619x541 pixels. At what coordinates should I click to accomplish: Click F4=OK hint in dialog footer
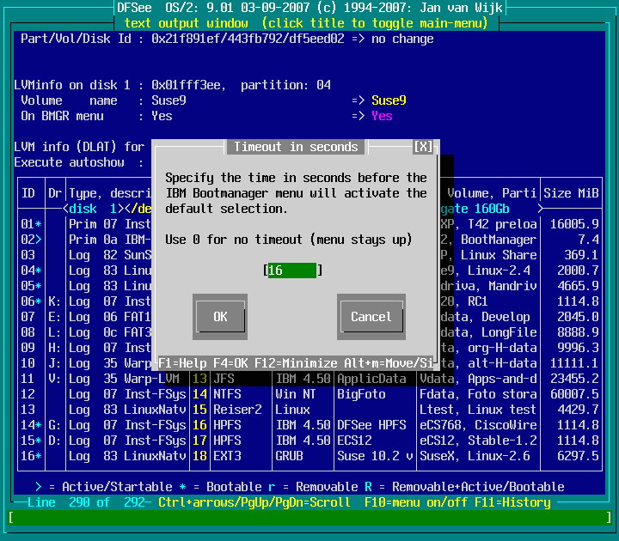230,362
